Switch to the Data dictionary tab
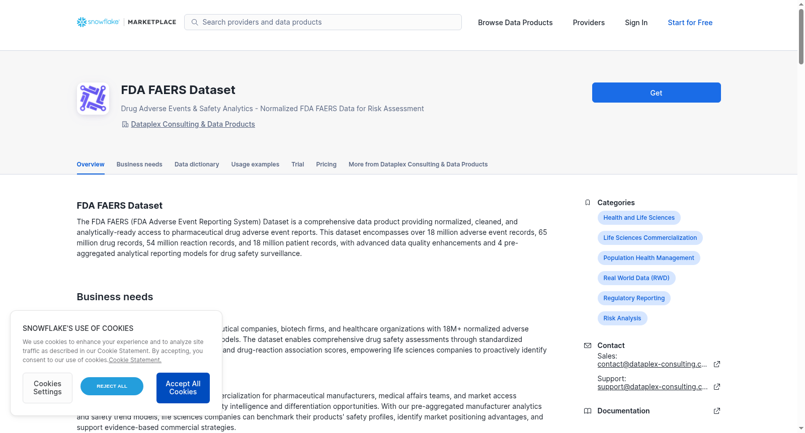 click(x=197, y=164)
